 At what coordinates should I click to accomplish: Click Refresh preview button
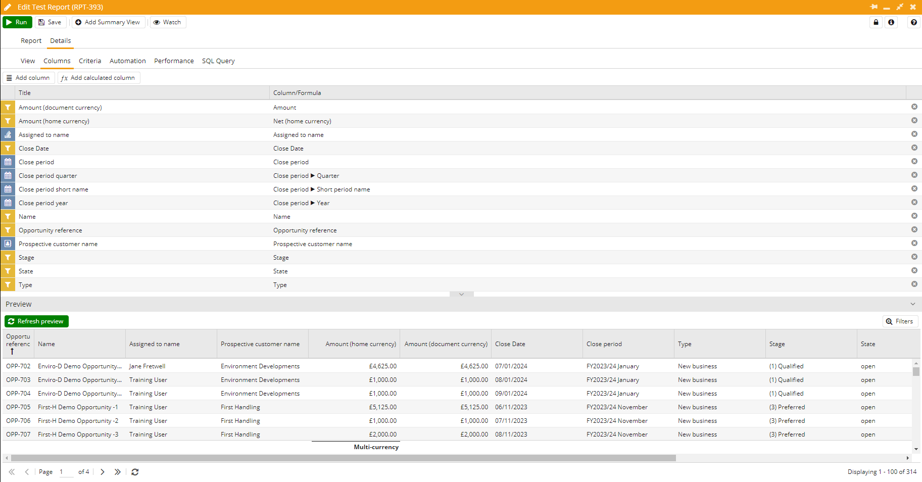pyautogui.click(x=36, y=321)
